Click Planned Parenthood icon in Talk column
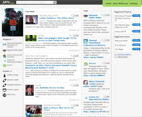142x117 pixels. (x=86, y=41)
